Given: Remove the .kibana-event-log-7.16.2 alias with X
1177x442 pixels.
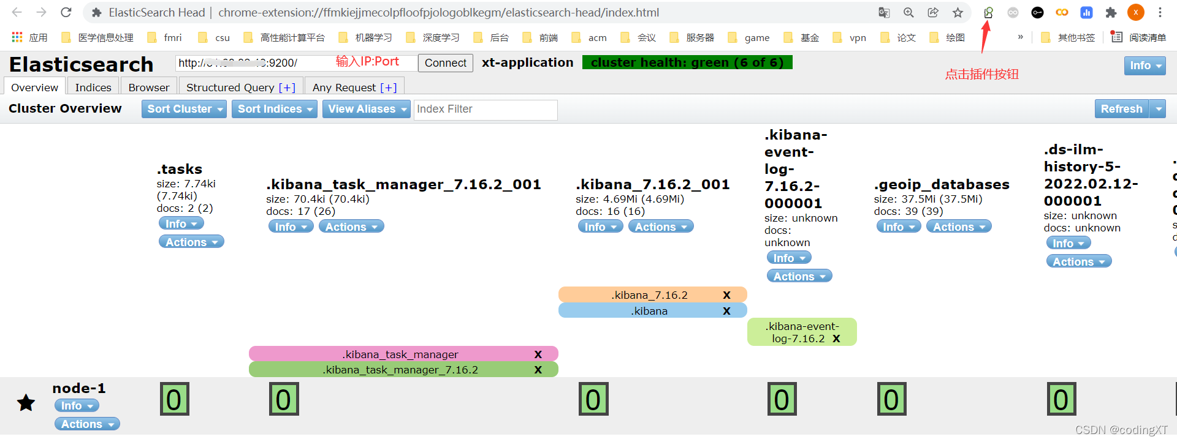Looking at the screenshot, I should [836, 339].
